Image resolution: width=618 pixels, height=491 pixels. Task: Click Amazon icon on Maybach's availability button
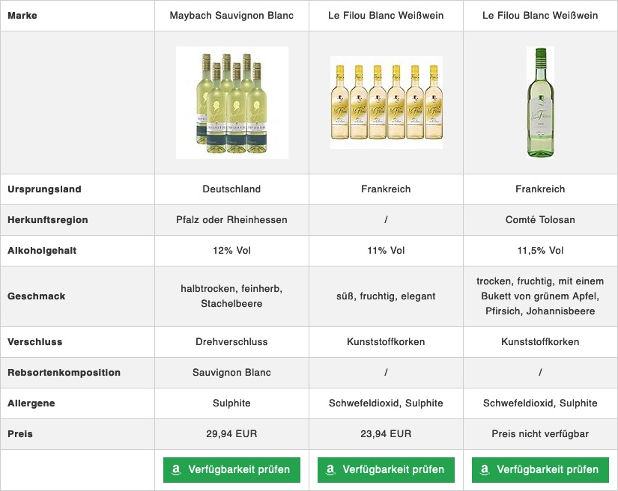click(x=176, y=470)
